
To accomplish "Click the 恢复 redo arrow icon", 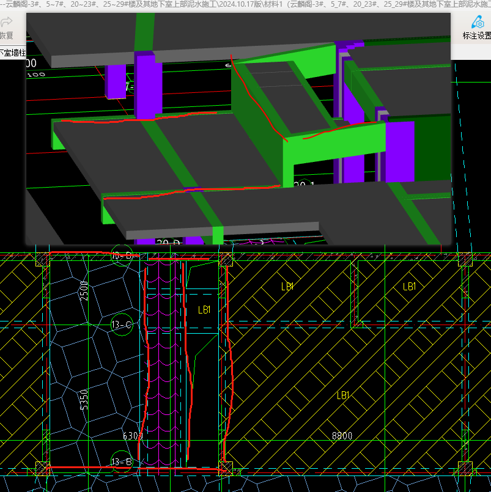I will (x=6, y=22).
